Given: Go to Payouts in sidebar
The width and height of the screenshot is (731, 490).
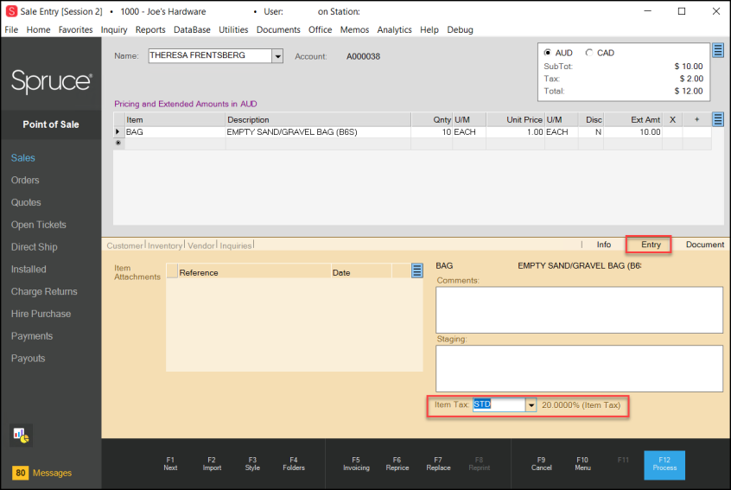Looking at the screenshot, I should click(x=28, y=359).
